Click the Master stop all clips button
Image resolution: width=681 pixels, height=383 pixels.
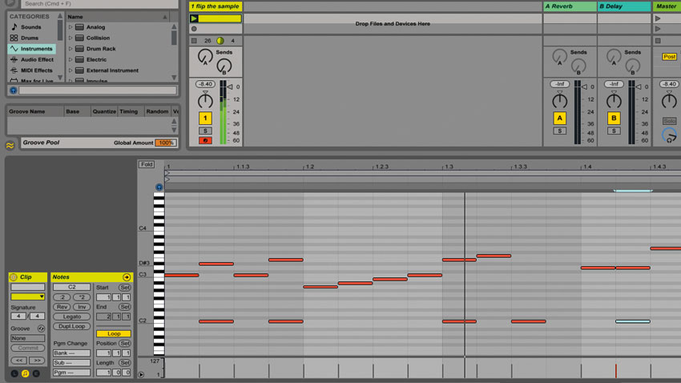(658, 41)
